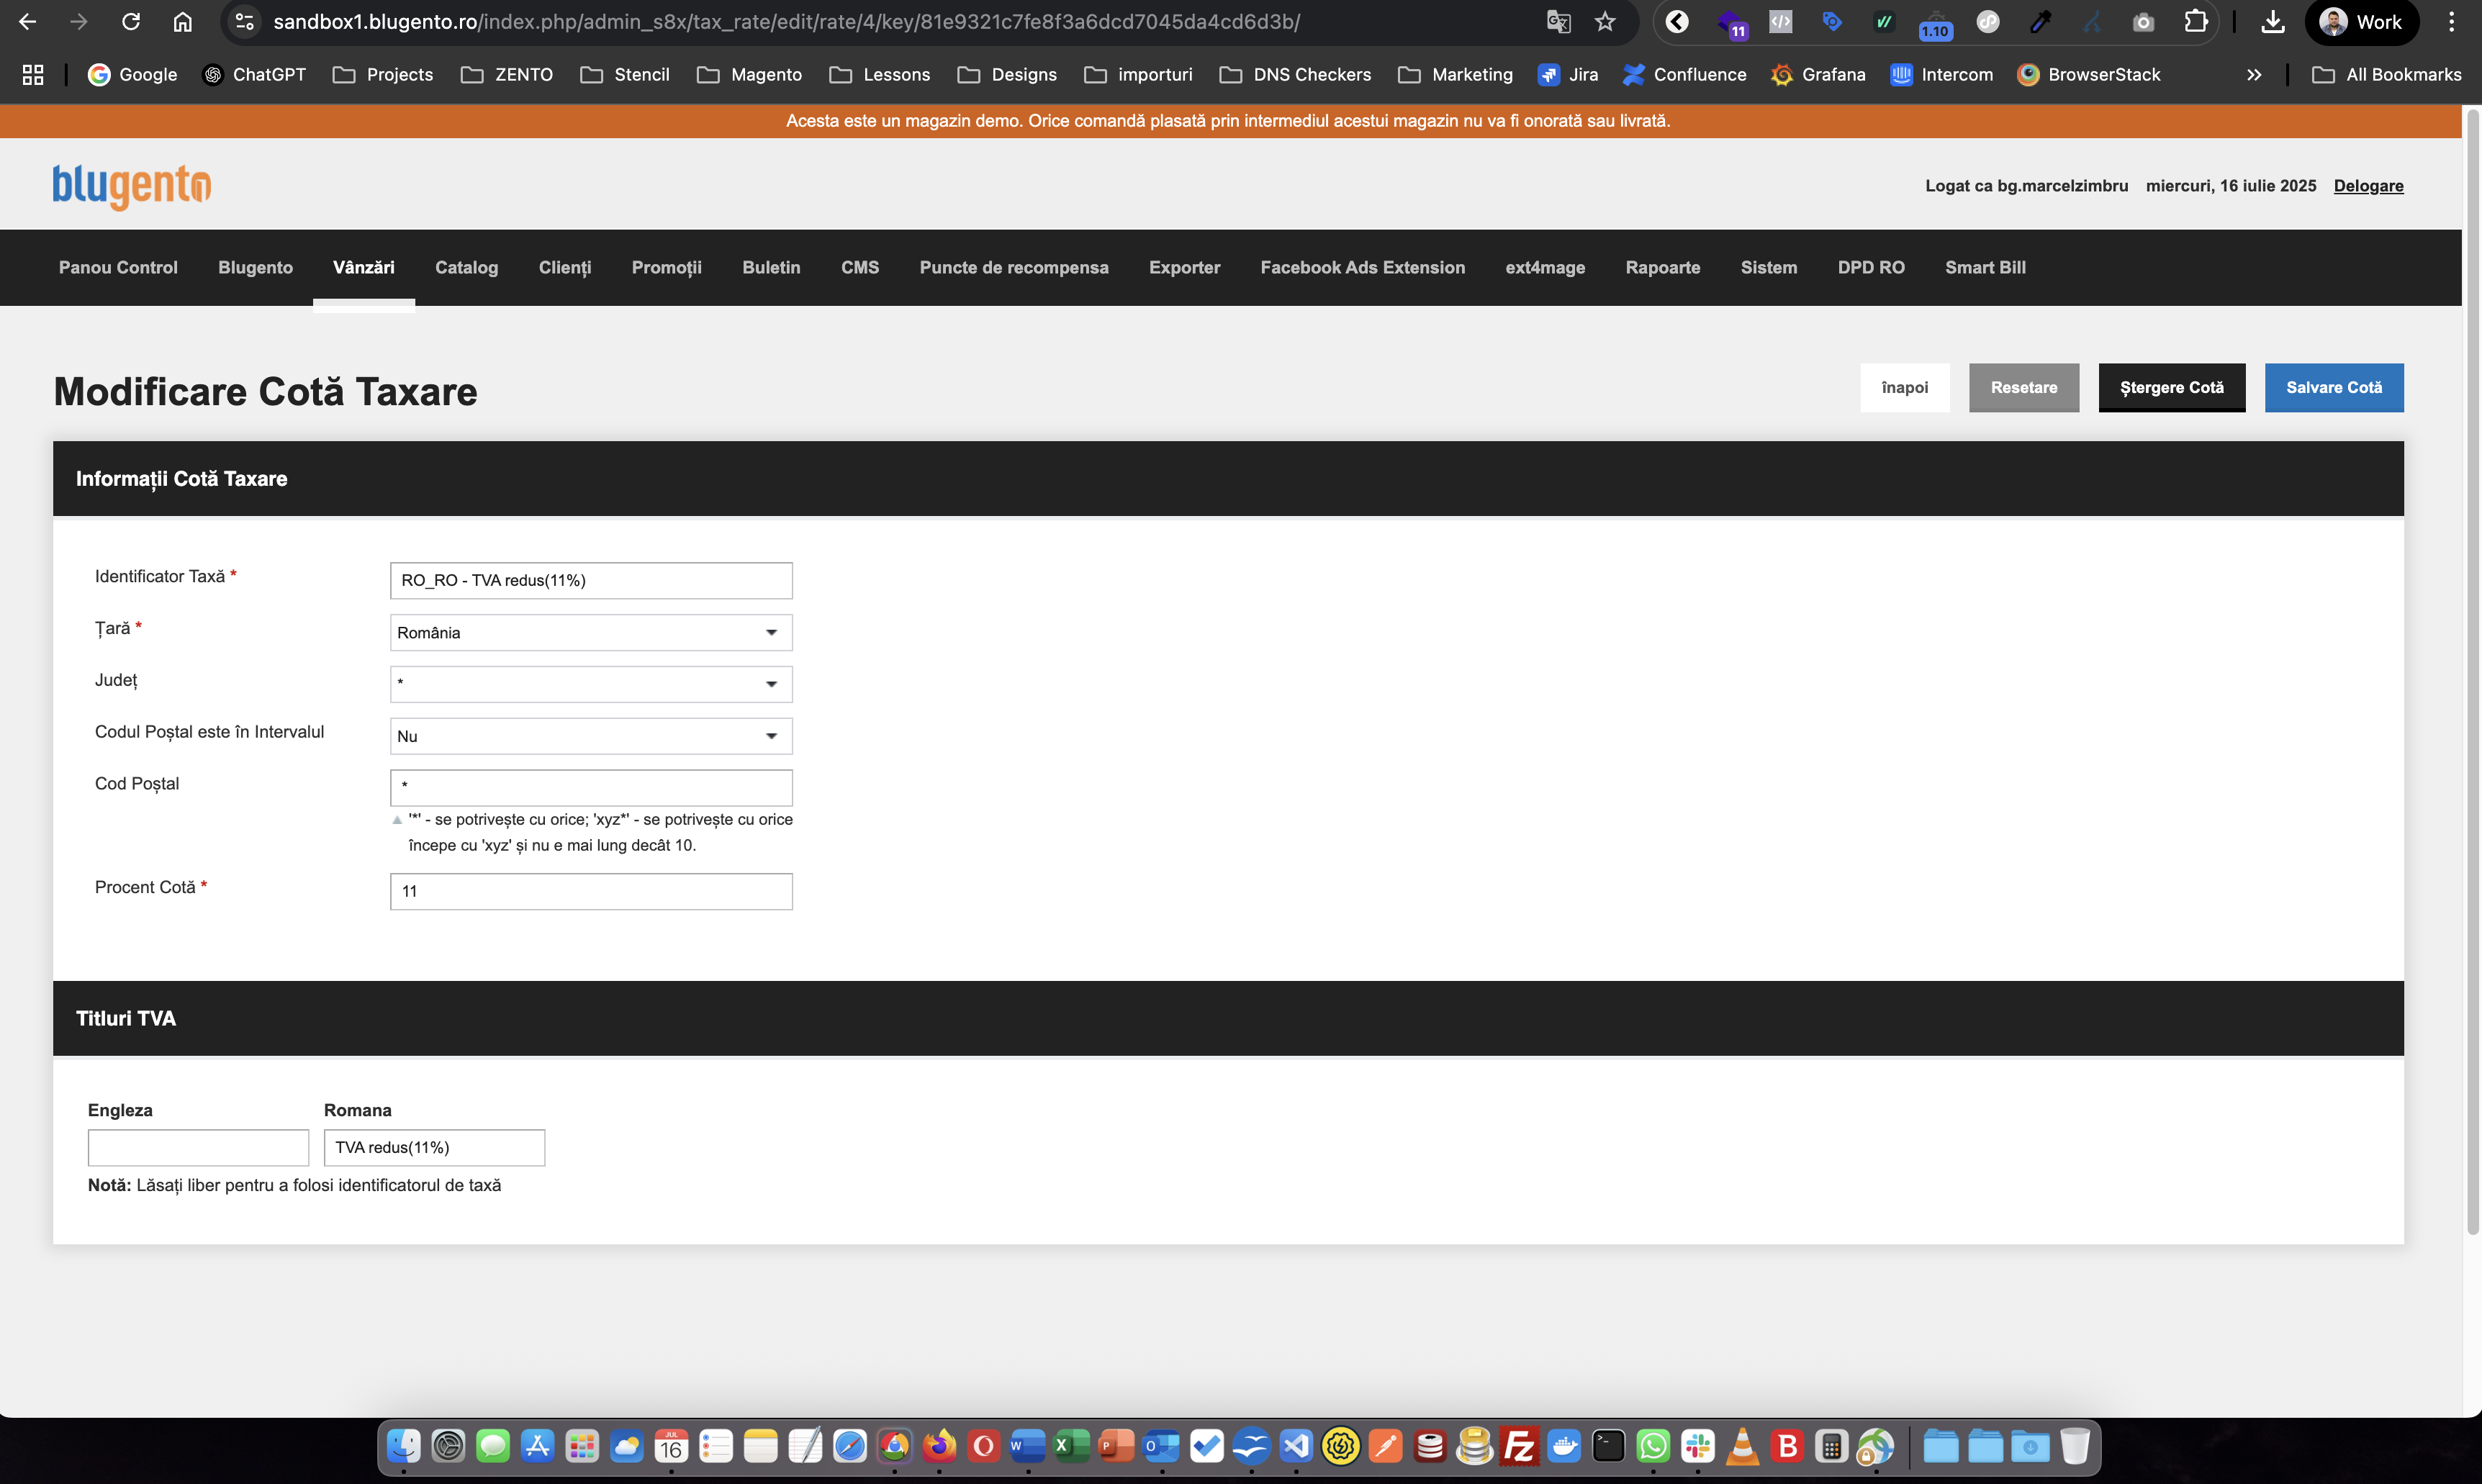
Task: Launch Firefox from the dock
Action: 939,1446
